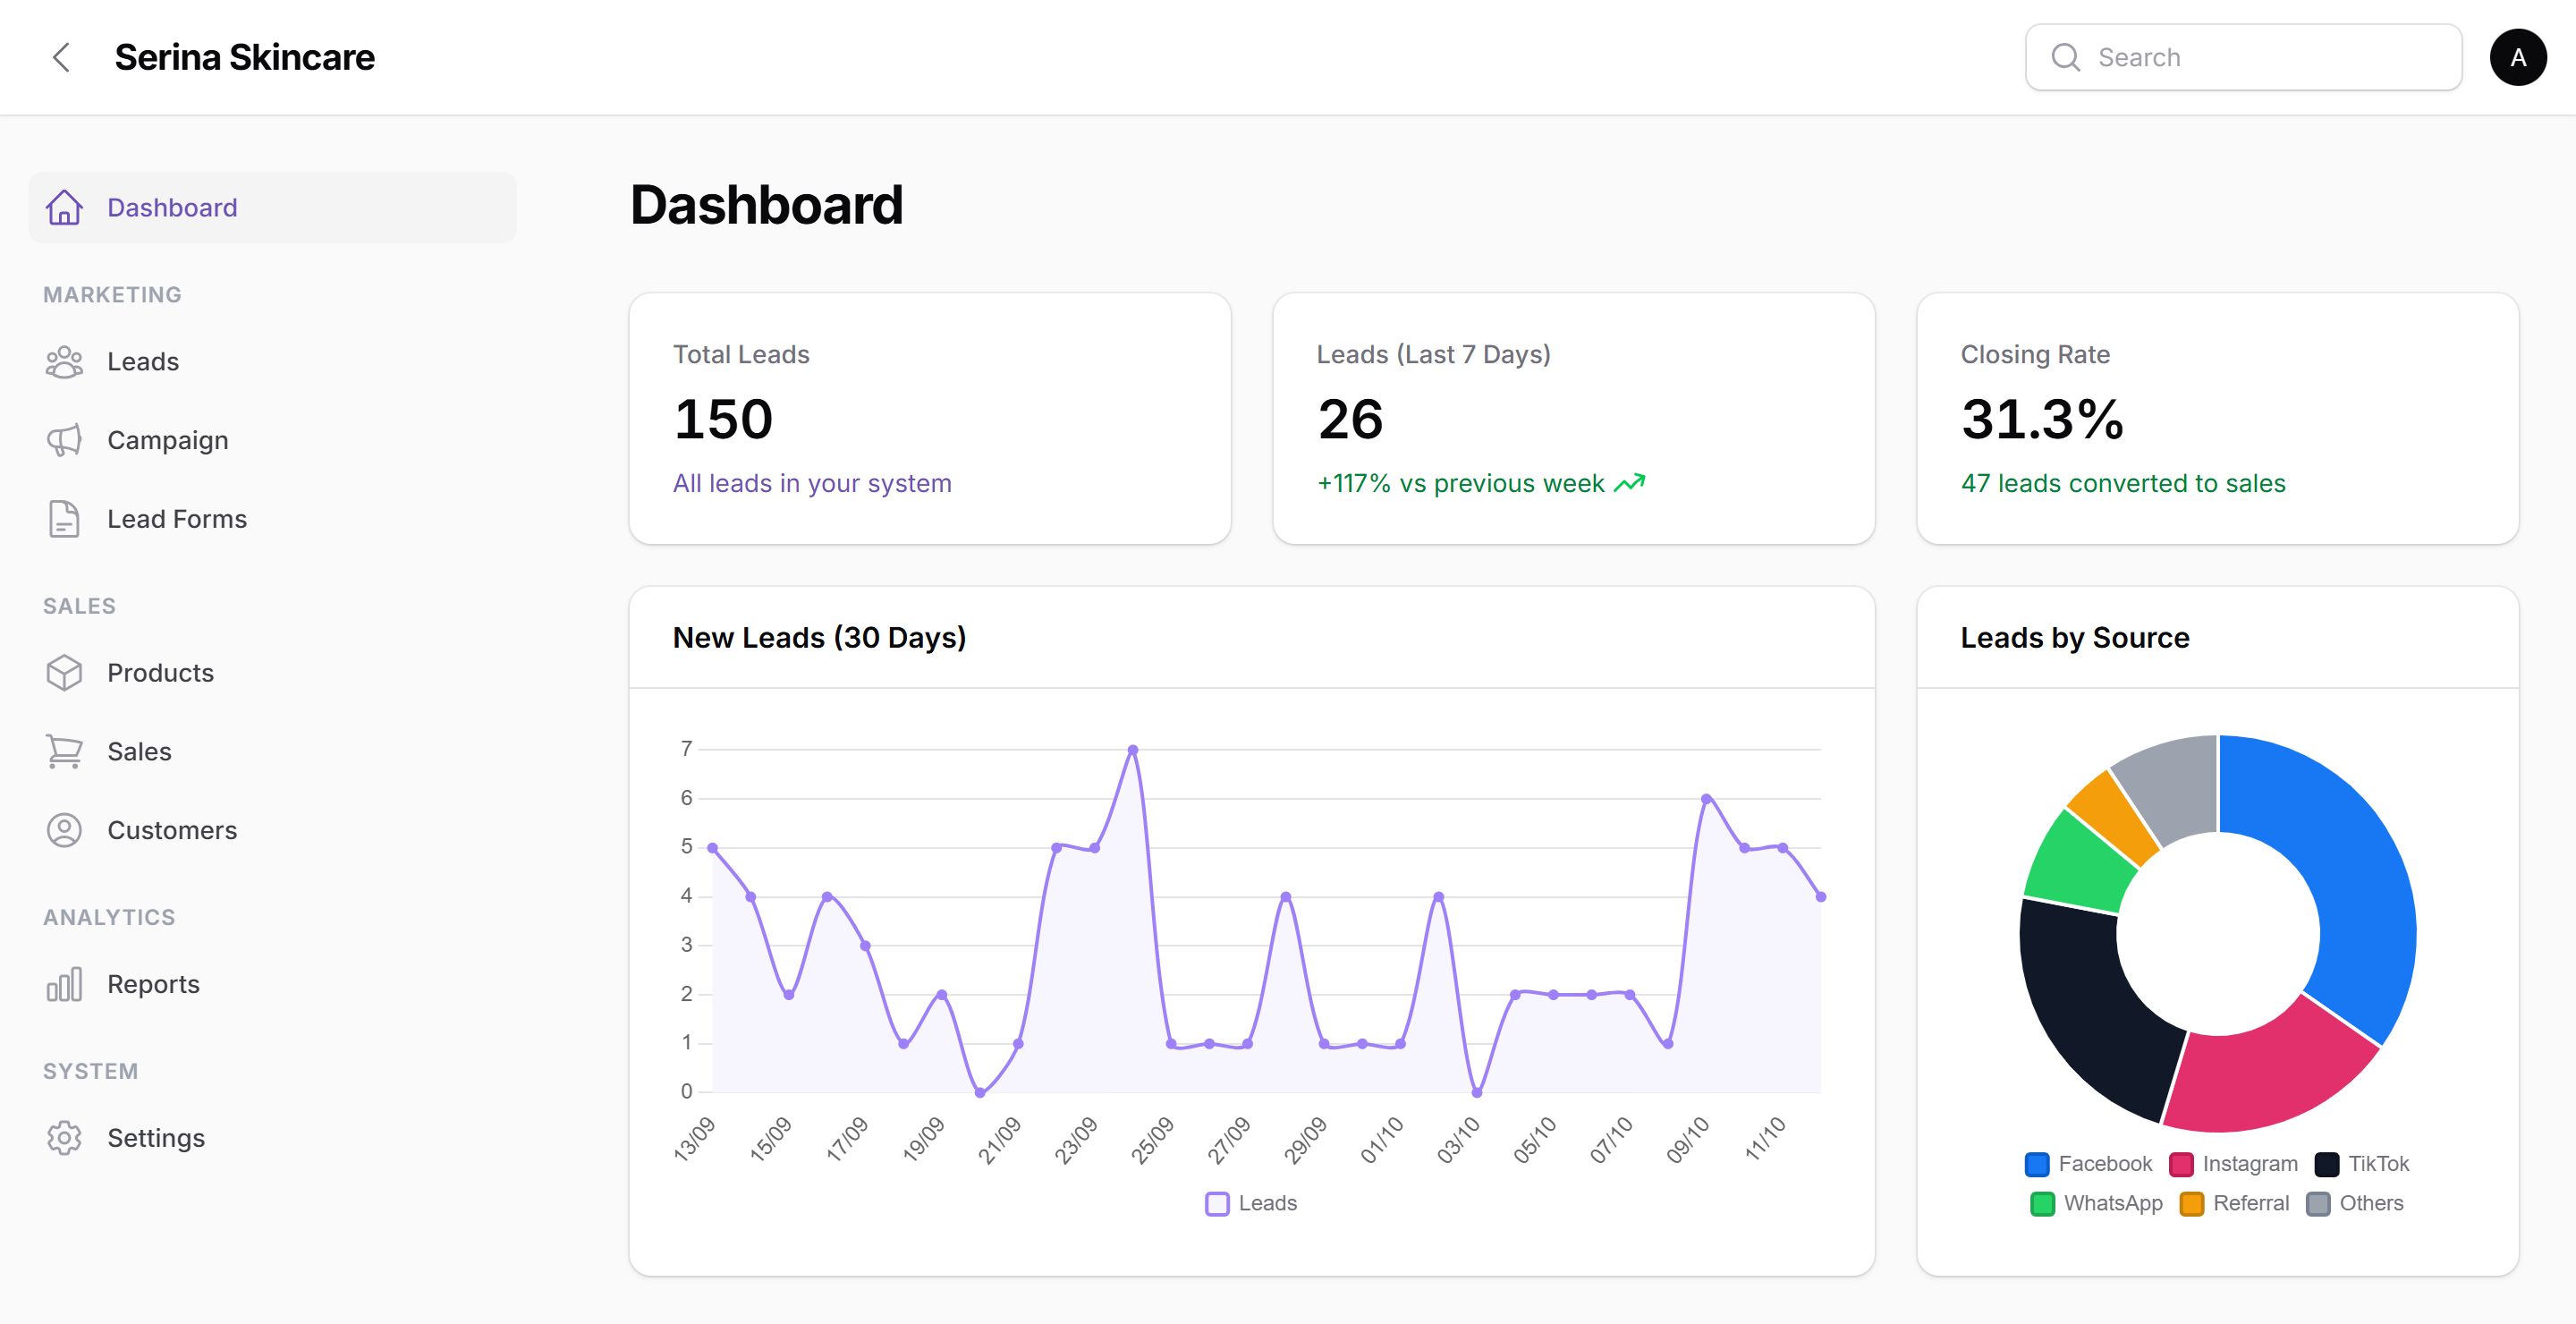Click the Products box icon
This screenshot has height=1324, width=2576.
coord(64,673)
